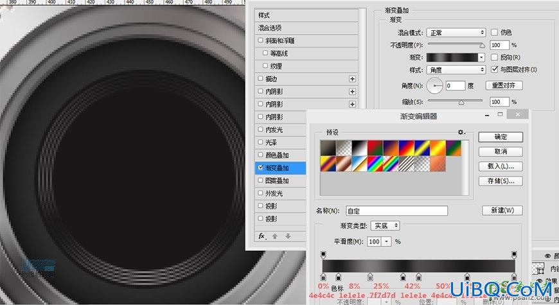
Task: Choose the copper gradient preset
Action: tap(344, 164)
